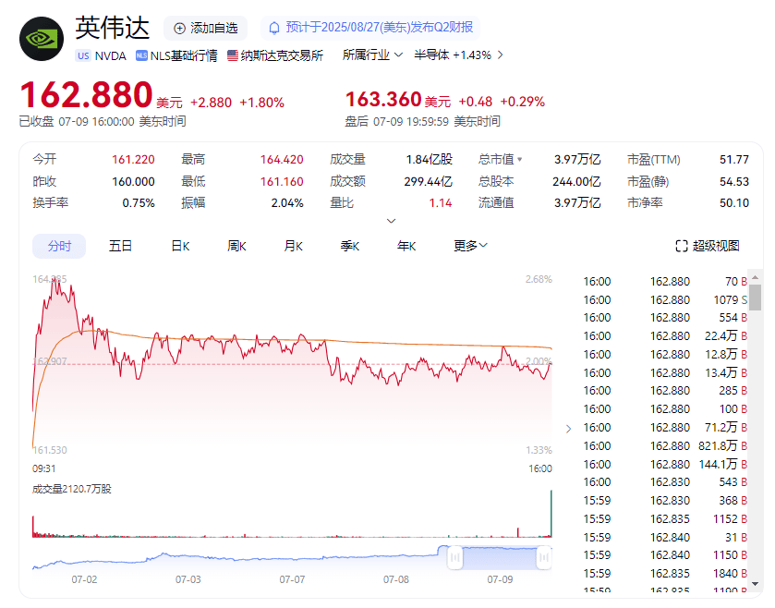This screenshot has height=608, width=775.
Task: Expand the 所属行业 dropdown
Action: point(372,55)
